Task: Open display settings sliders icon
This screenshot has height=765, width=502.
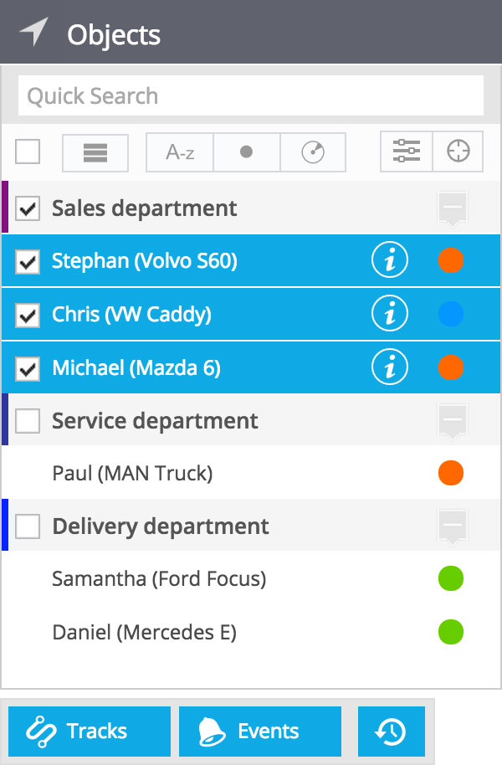Action: [x=407, y=151]
